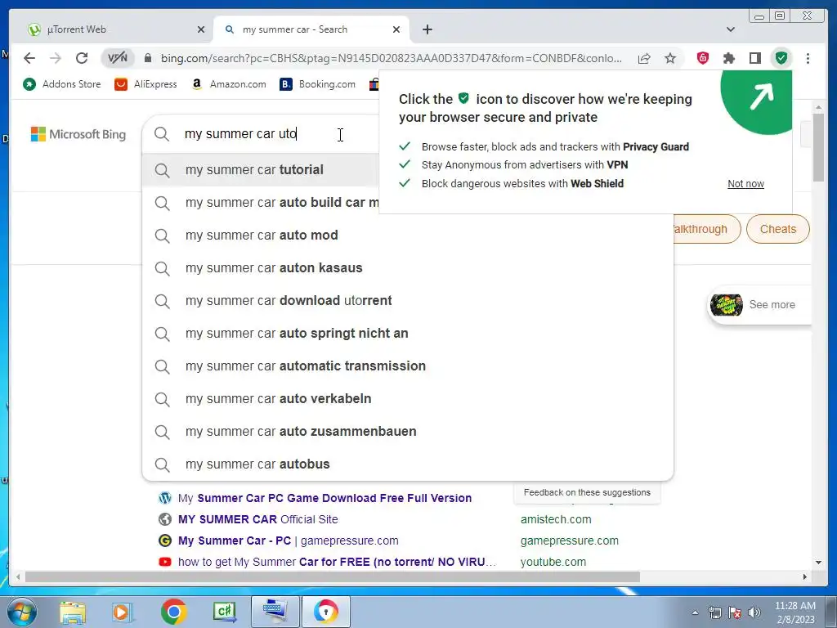Select suggestion my summer car tutorial
Screen dimensions: 837x628
coord(261,170)
